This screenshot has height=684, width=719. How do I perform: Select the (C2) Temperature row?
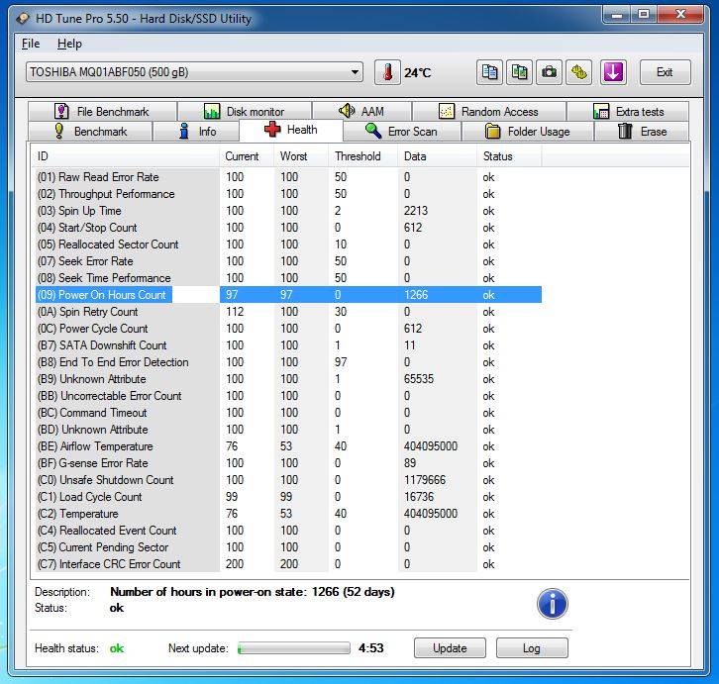tap(288, 514)
